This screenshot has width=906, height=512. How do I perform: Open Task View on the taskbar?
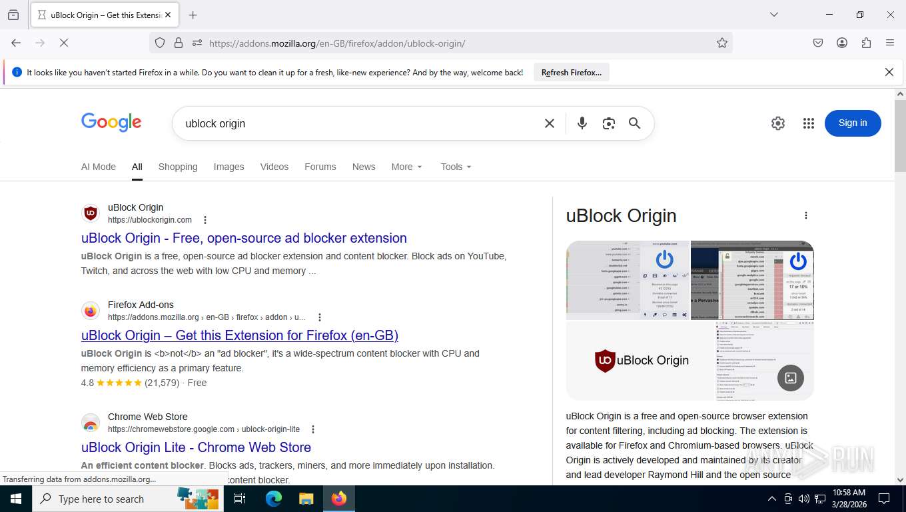(240, 499)
